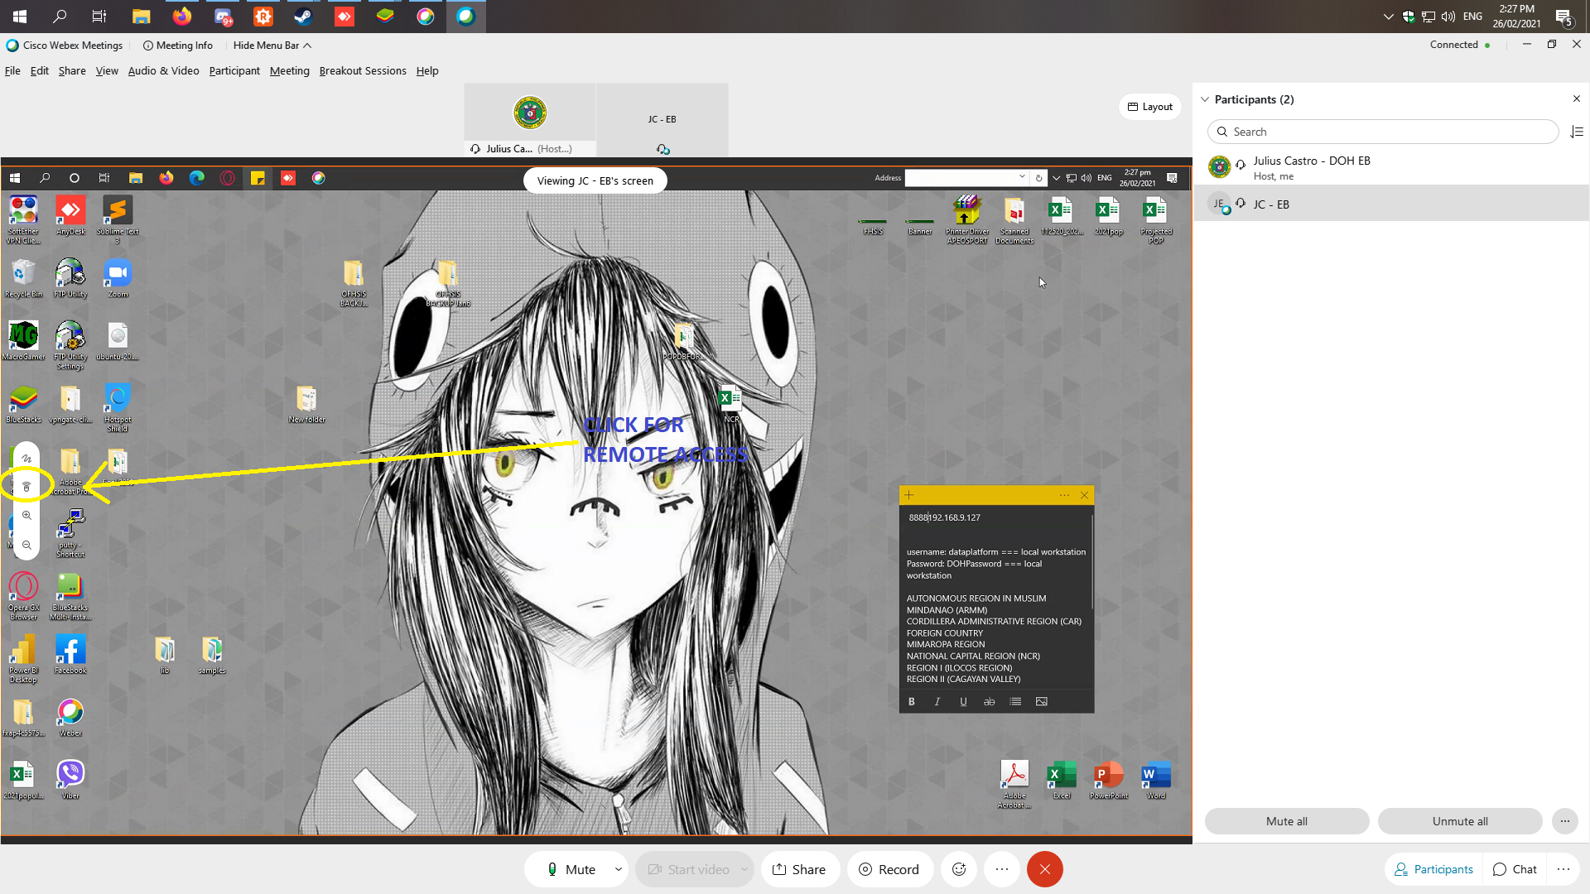
Task: Click the Zoom icon on the shared desktop
Action: click(118, 278)
